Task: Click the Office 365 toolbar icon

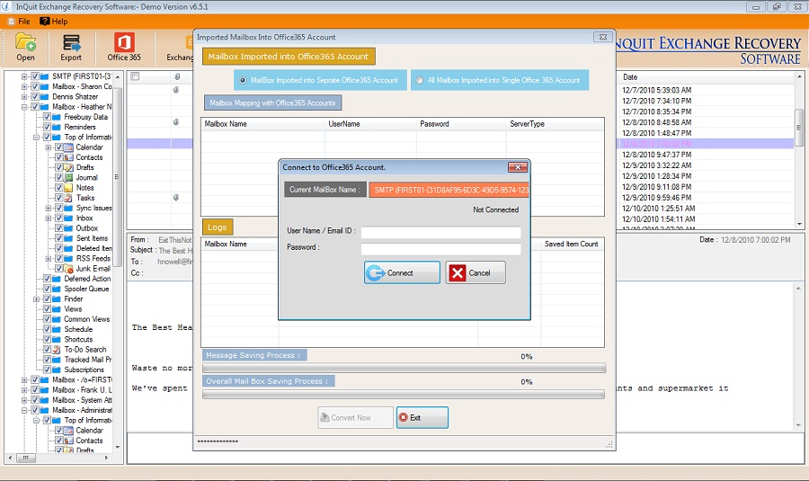Action: (x=124, y=47)
